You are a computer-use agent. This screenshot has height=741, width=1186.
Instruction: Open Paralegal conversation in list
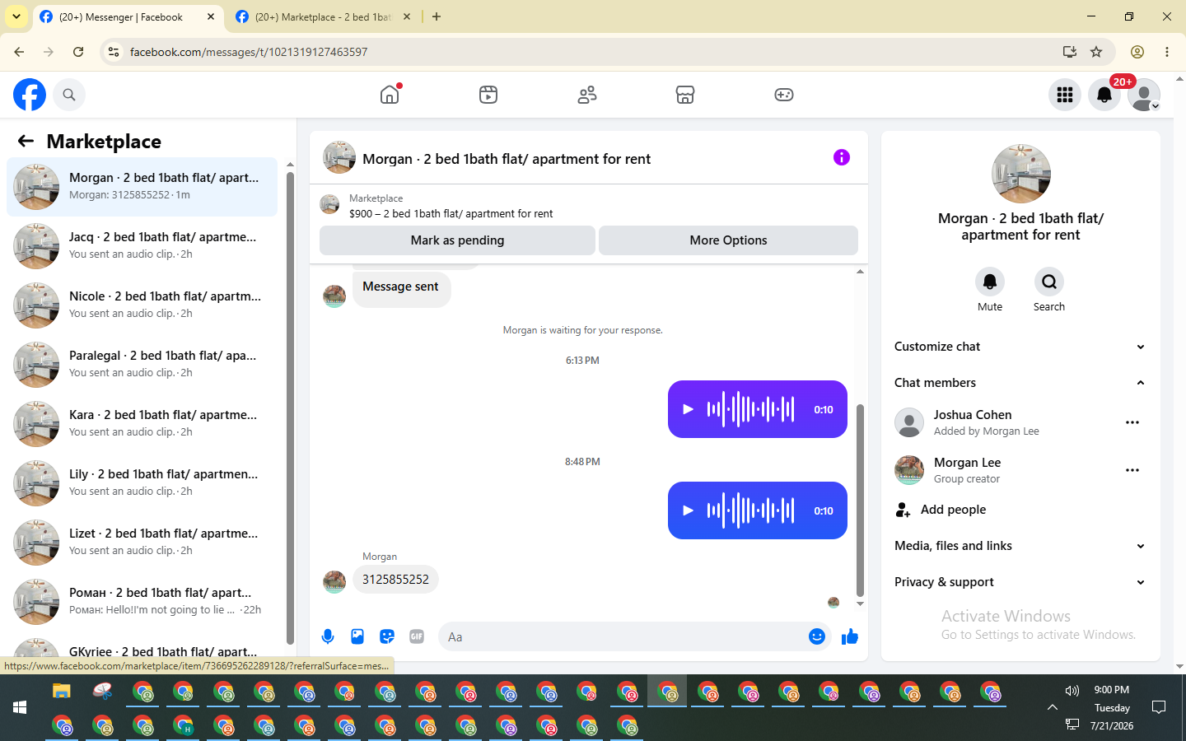142,364
